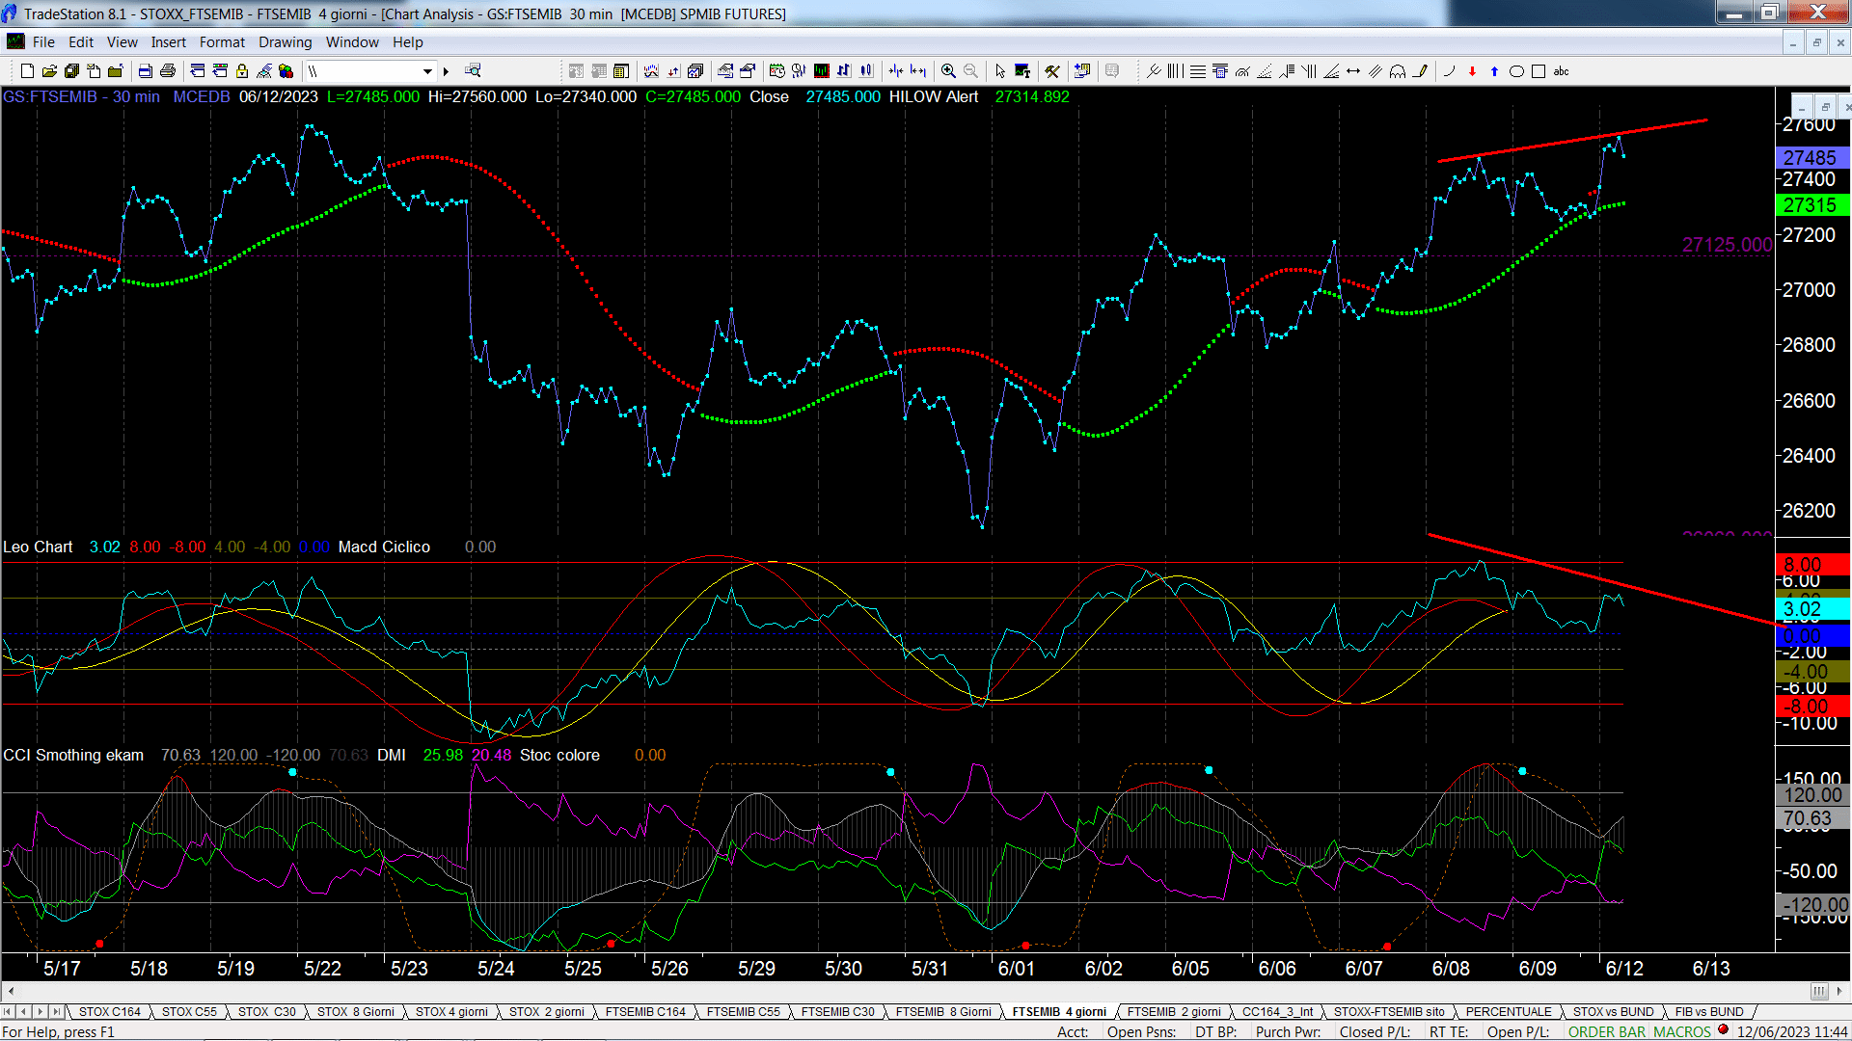
Task: Create a new window with the New icon
Action: (27, 71)
